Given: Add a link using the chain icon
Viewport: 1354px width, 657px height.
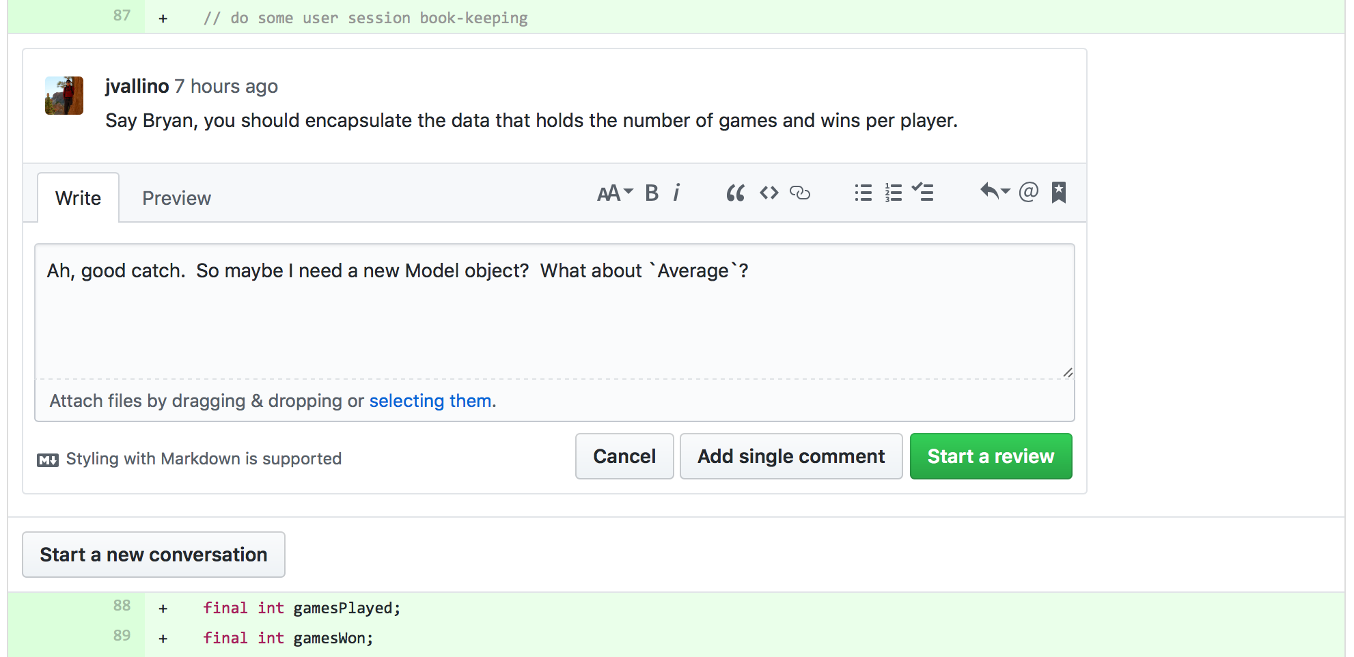Looking at the screenshot, I should (799, 193).
